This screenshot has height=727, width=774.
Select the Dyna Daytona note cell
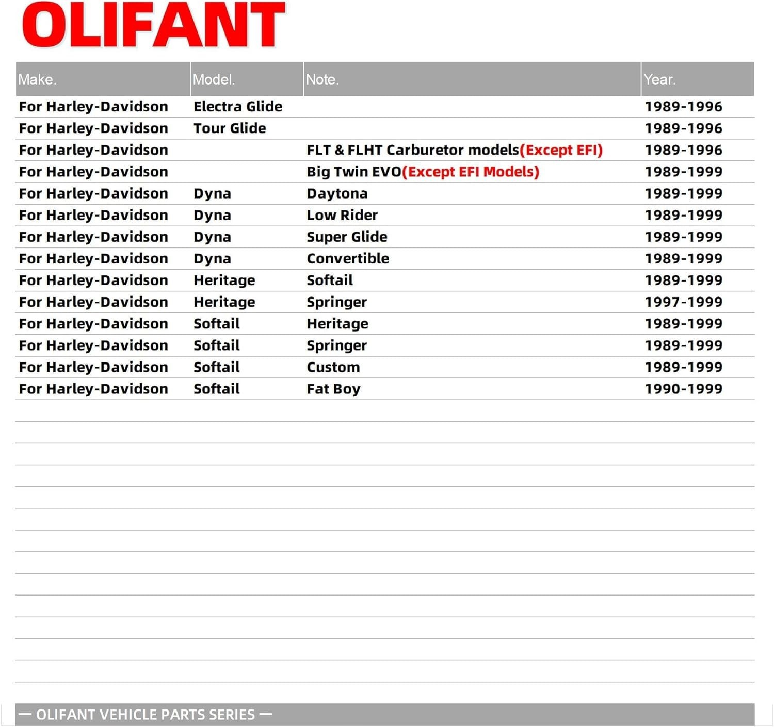pos(337,194)
